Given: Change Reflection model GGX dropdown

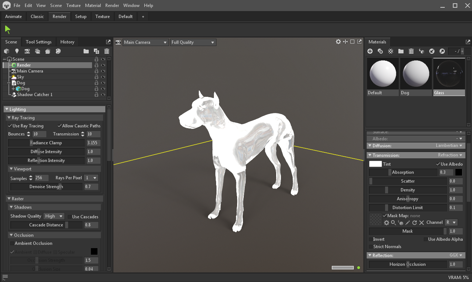Looking at the screenshot, I should [456, 255].
